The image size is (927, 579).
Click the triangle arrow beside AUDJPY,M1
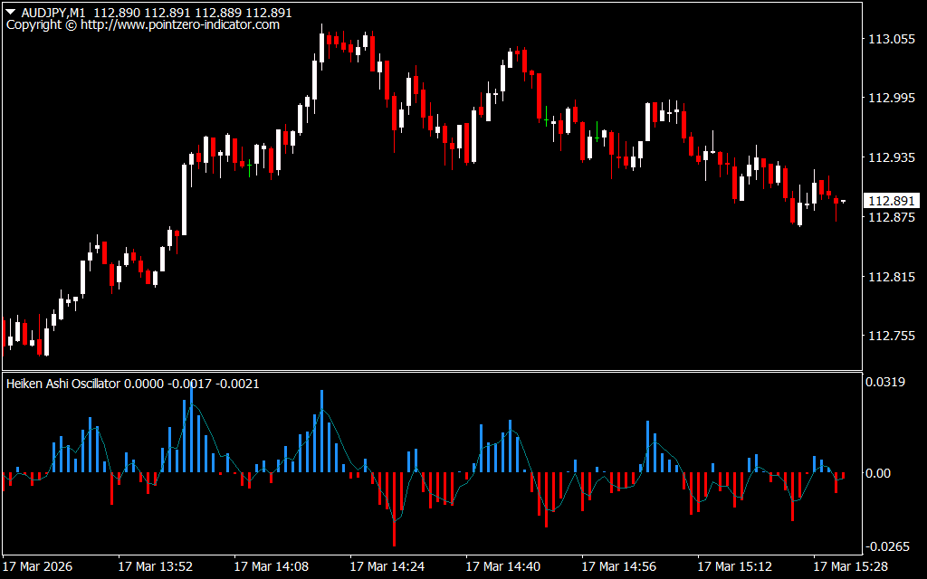[x=11, y=13]
